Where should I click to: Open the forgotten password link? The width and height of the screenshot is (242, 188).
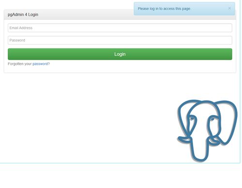pyautogui.click(x=41, y=64)
